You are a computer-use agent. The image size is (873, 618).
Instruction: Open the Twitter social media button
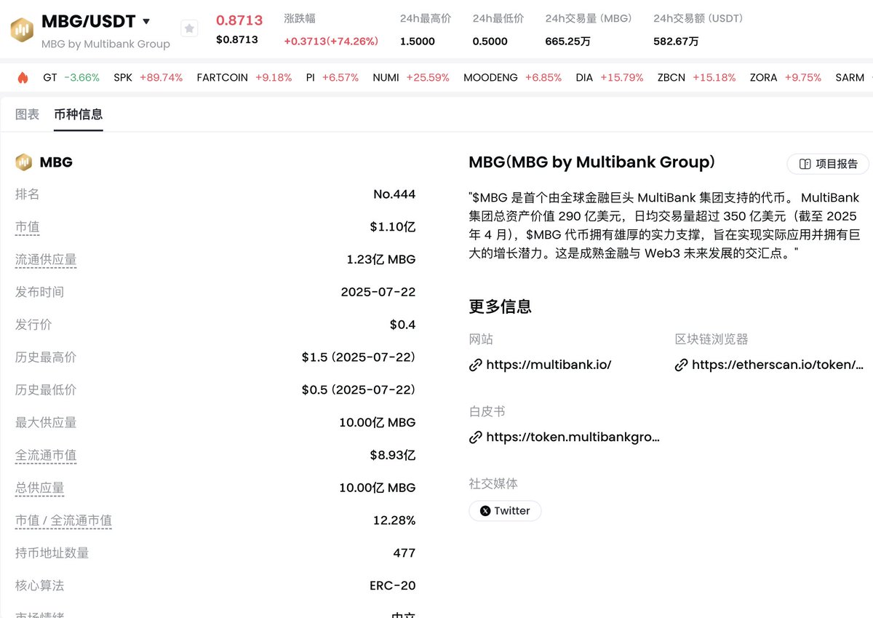505,510
